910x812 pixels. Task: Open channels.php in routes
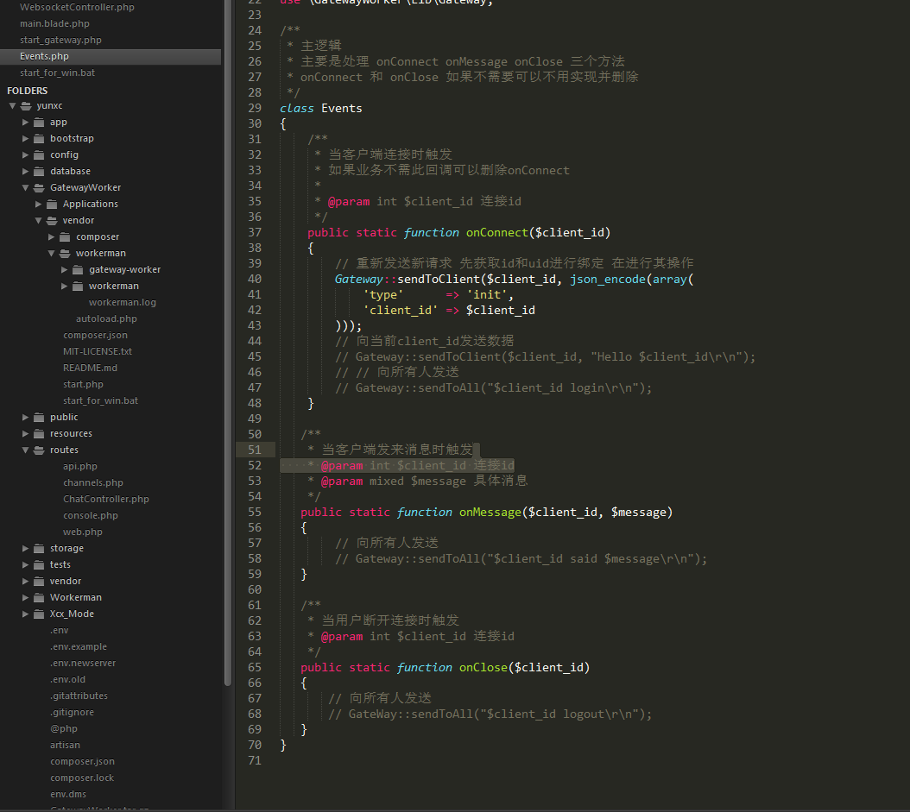(x=93, y=482)
